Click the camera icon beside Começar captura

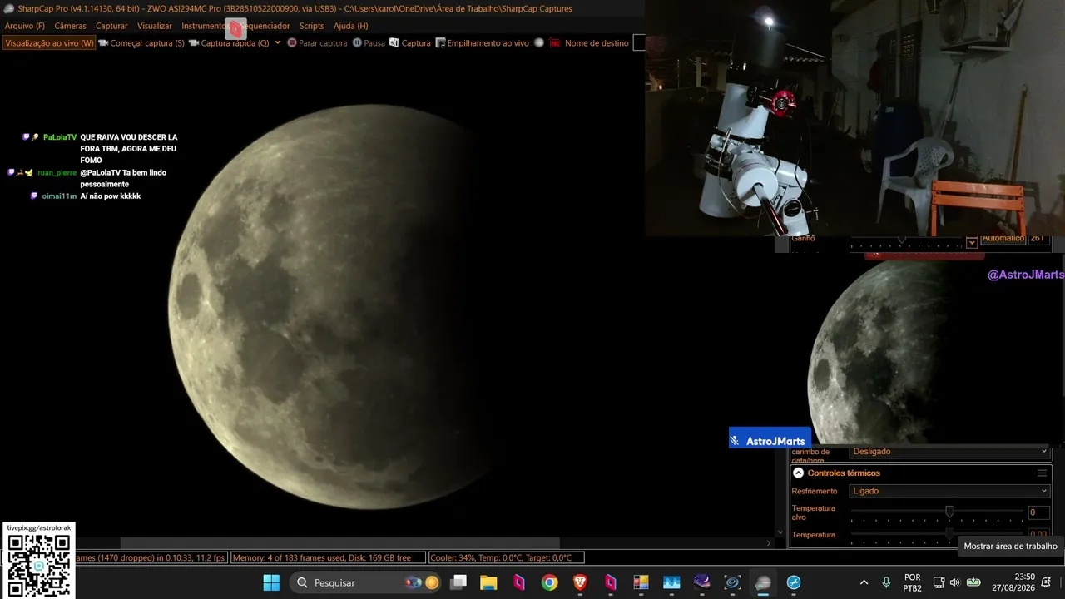103,43
